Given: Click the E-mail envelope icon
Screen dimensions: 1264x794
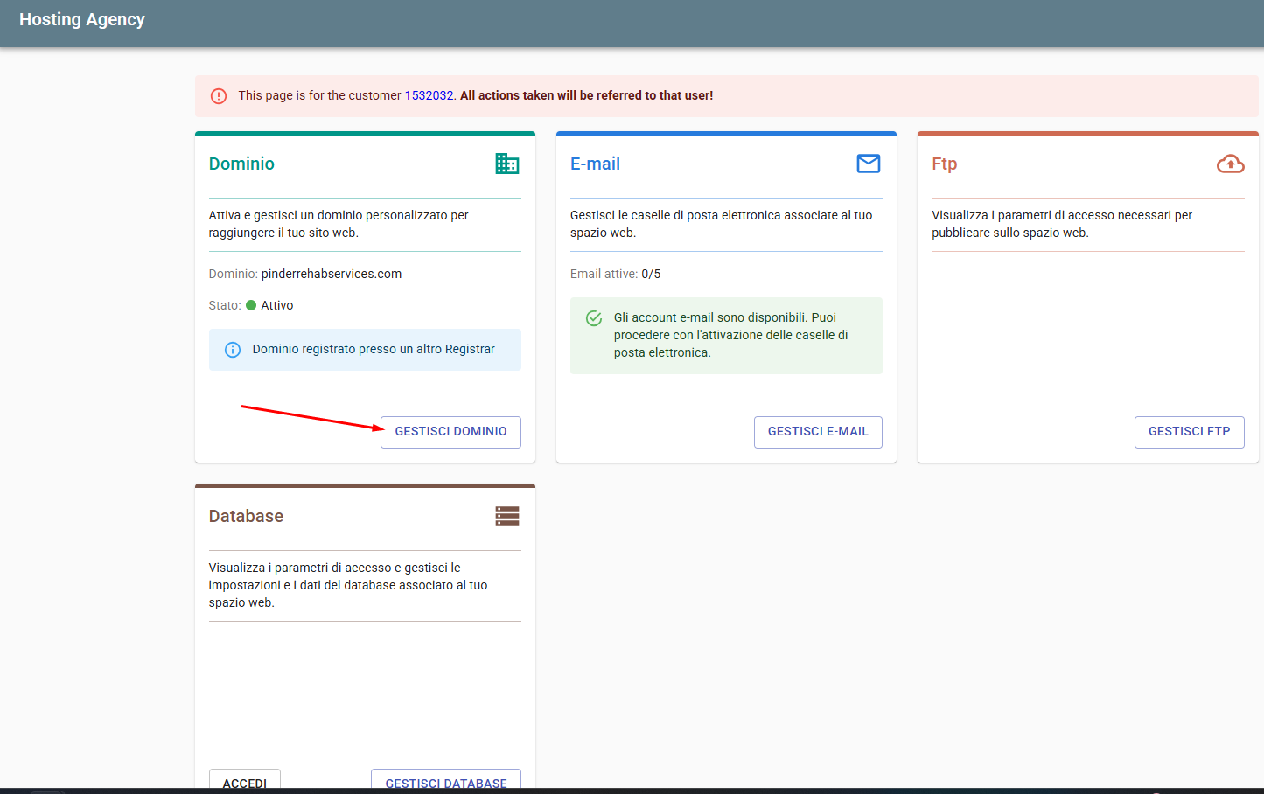Looking at the screenshot, I should click(x=868, y=164).
